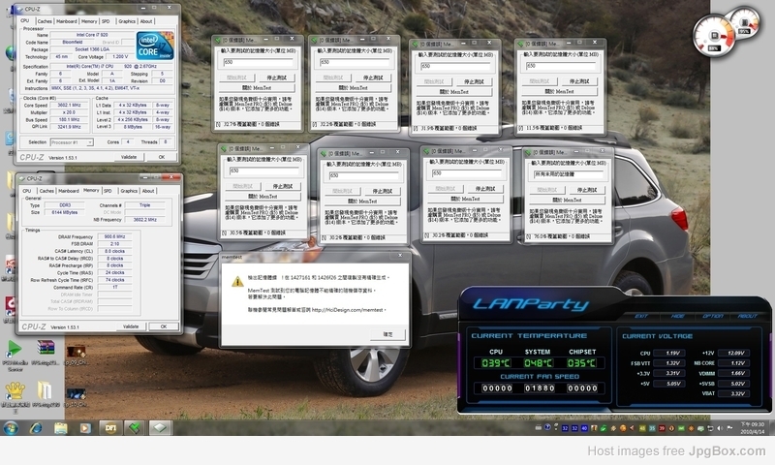Click Validate button in top CPU-Z window
775x465 pixels.
pyautogui.click(x=129, y=156)
